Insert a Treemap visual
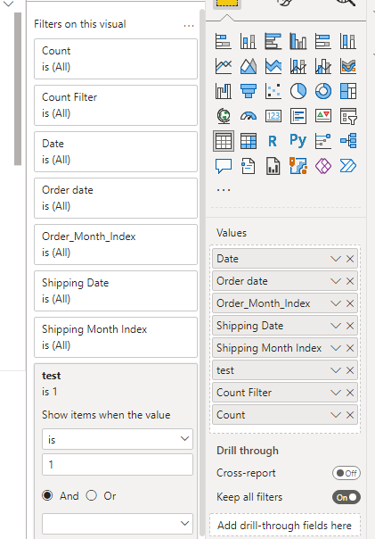 point(348,91)
